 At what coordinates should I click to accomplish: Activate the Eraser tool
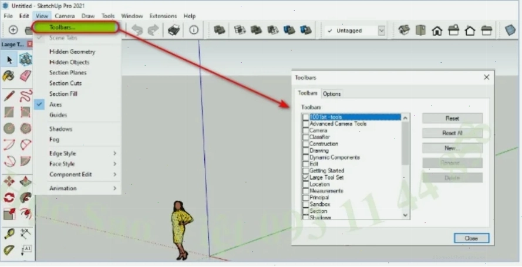[25, 76]
